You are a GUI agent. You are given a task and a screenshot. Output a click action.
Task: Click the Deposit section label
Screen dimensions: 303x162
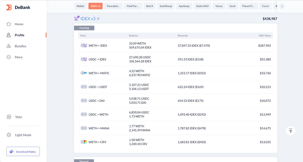click(84, 161)
